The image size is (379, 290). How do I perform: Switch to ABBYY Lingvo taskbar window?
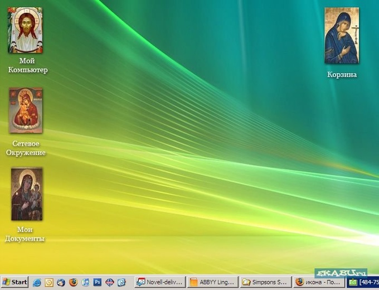coord(212,282)
